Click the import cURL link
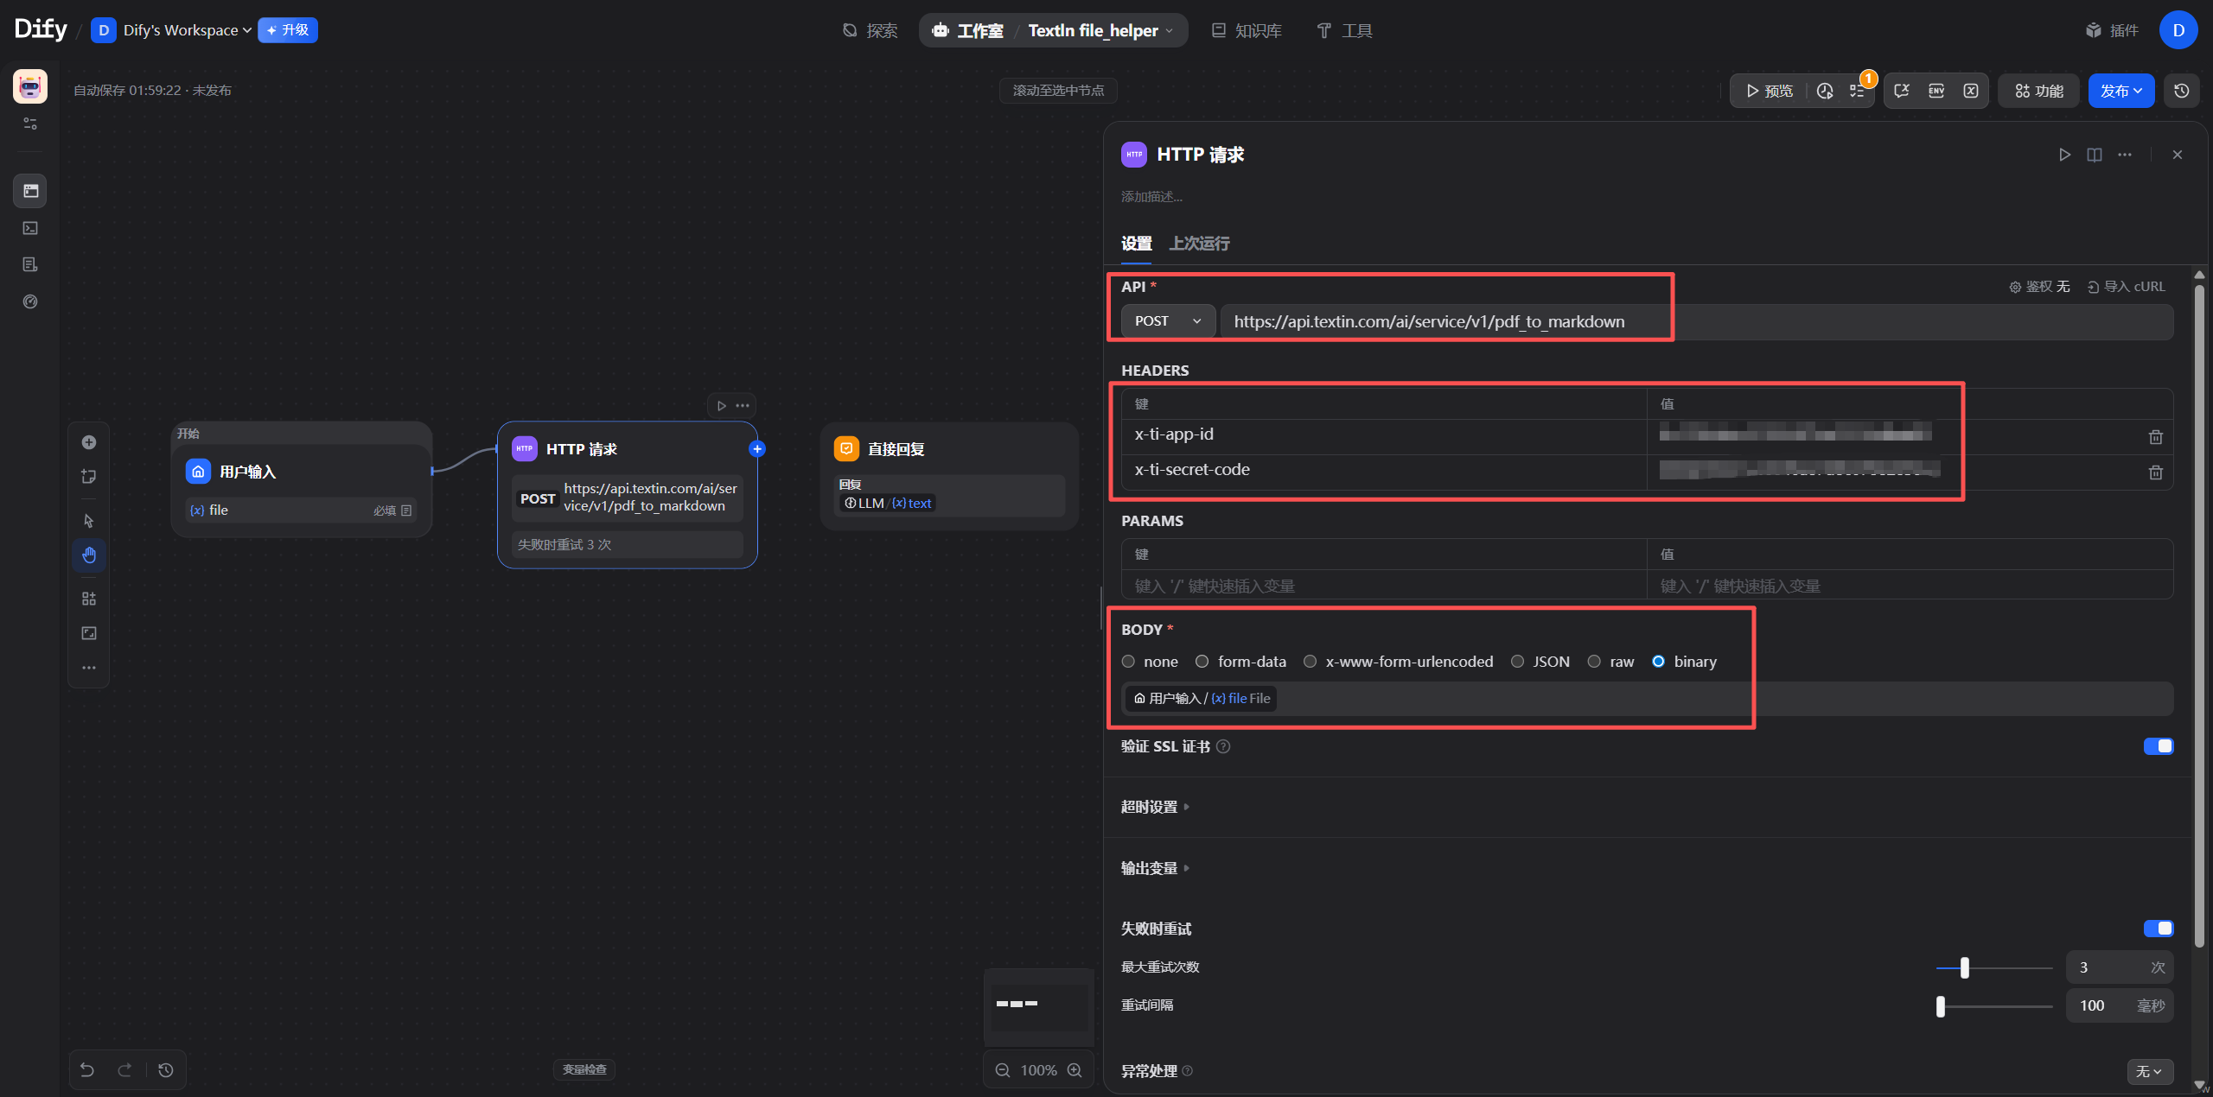The image size is (2213, 1097). (x=2126, y=287)
